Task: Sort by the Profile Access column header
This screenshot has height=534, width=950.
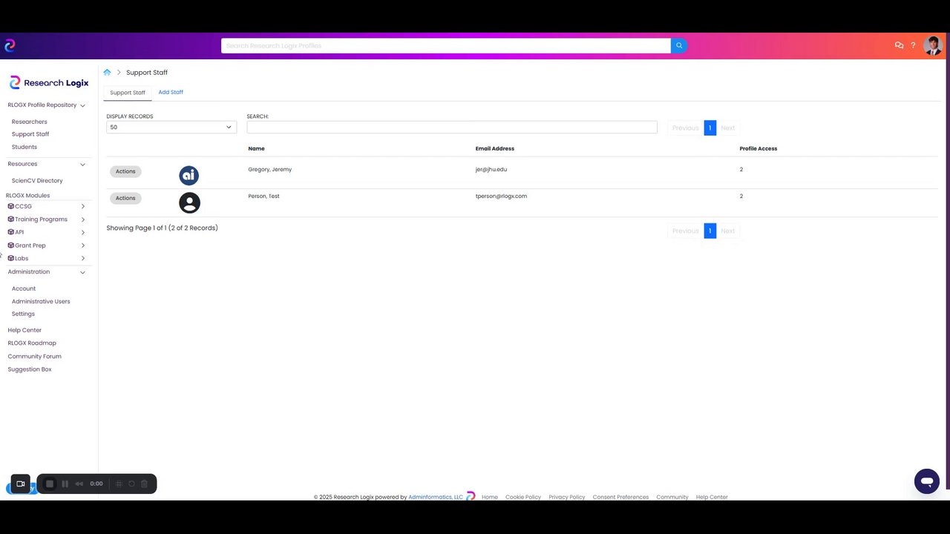Action: (x=759, y=148)
